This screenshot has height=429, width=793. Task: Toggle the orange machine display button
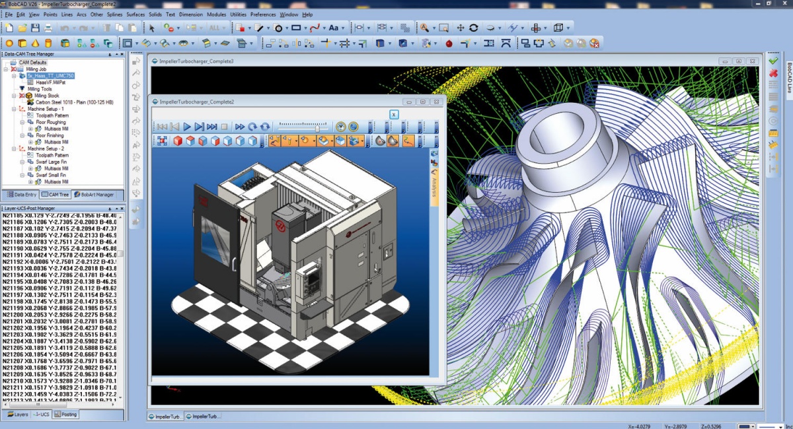356,141
